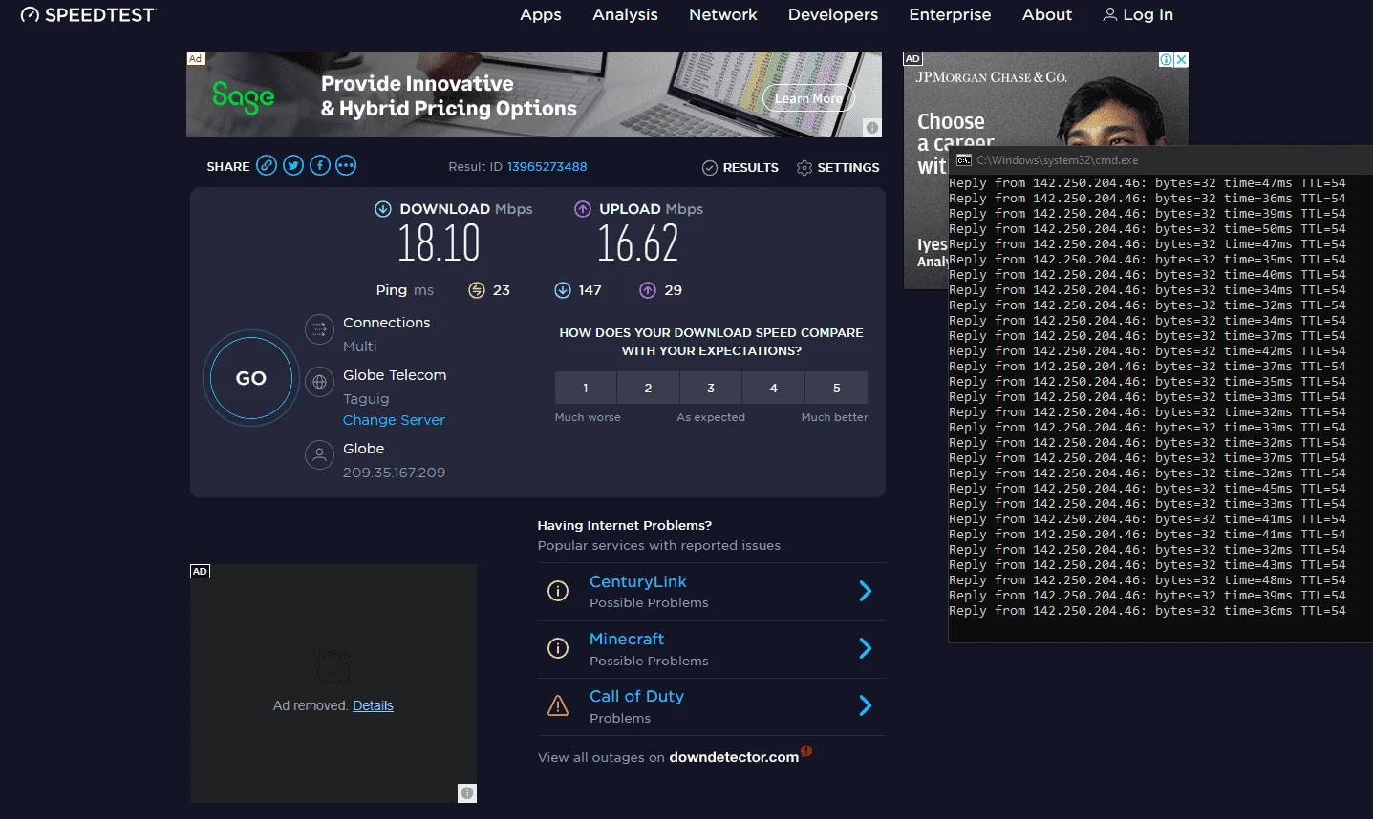This screenshot has height=819, width=1373.
Task: Rate download speed as 1
Action: [x=586, y=388]
